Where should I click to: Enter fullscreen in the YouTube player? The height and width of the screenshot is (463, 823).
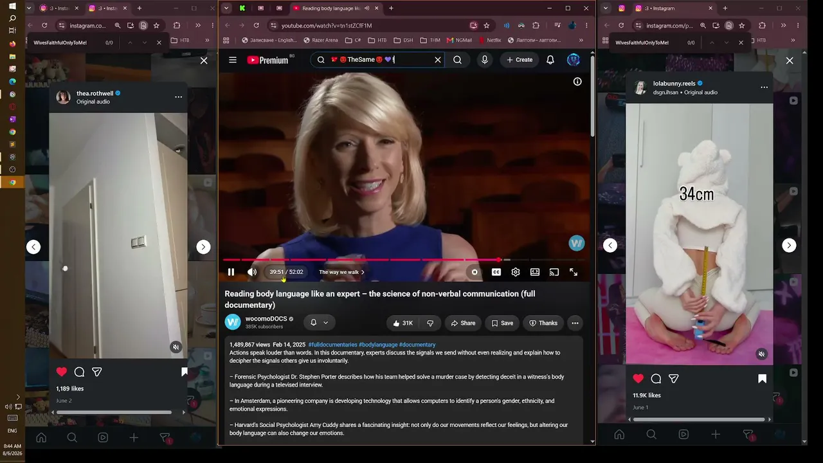click(x=574, y=272)
